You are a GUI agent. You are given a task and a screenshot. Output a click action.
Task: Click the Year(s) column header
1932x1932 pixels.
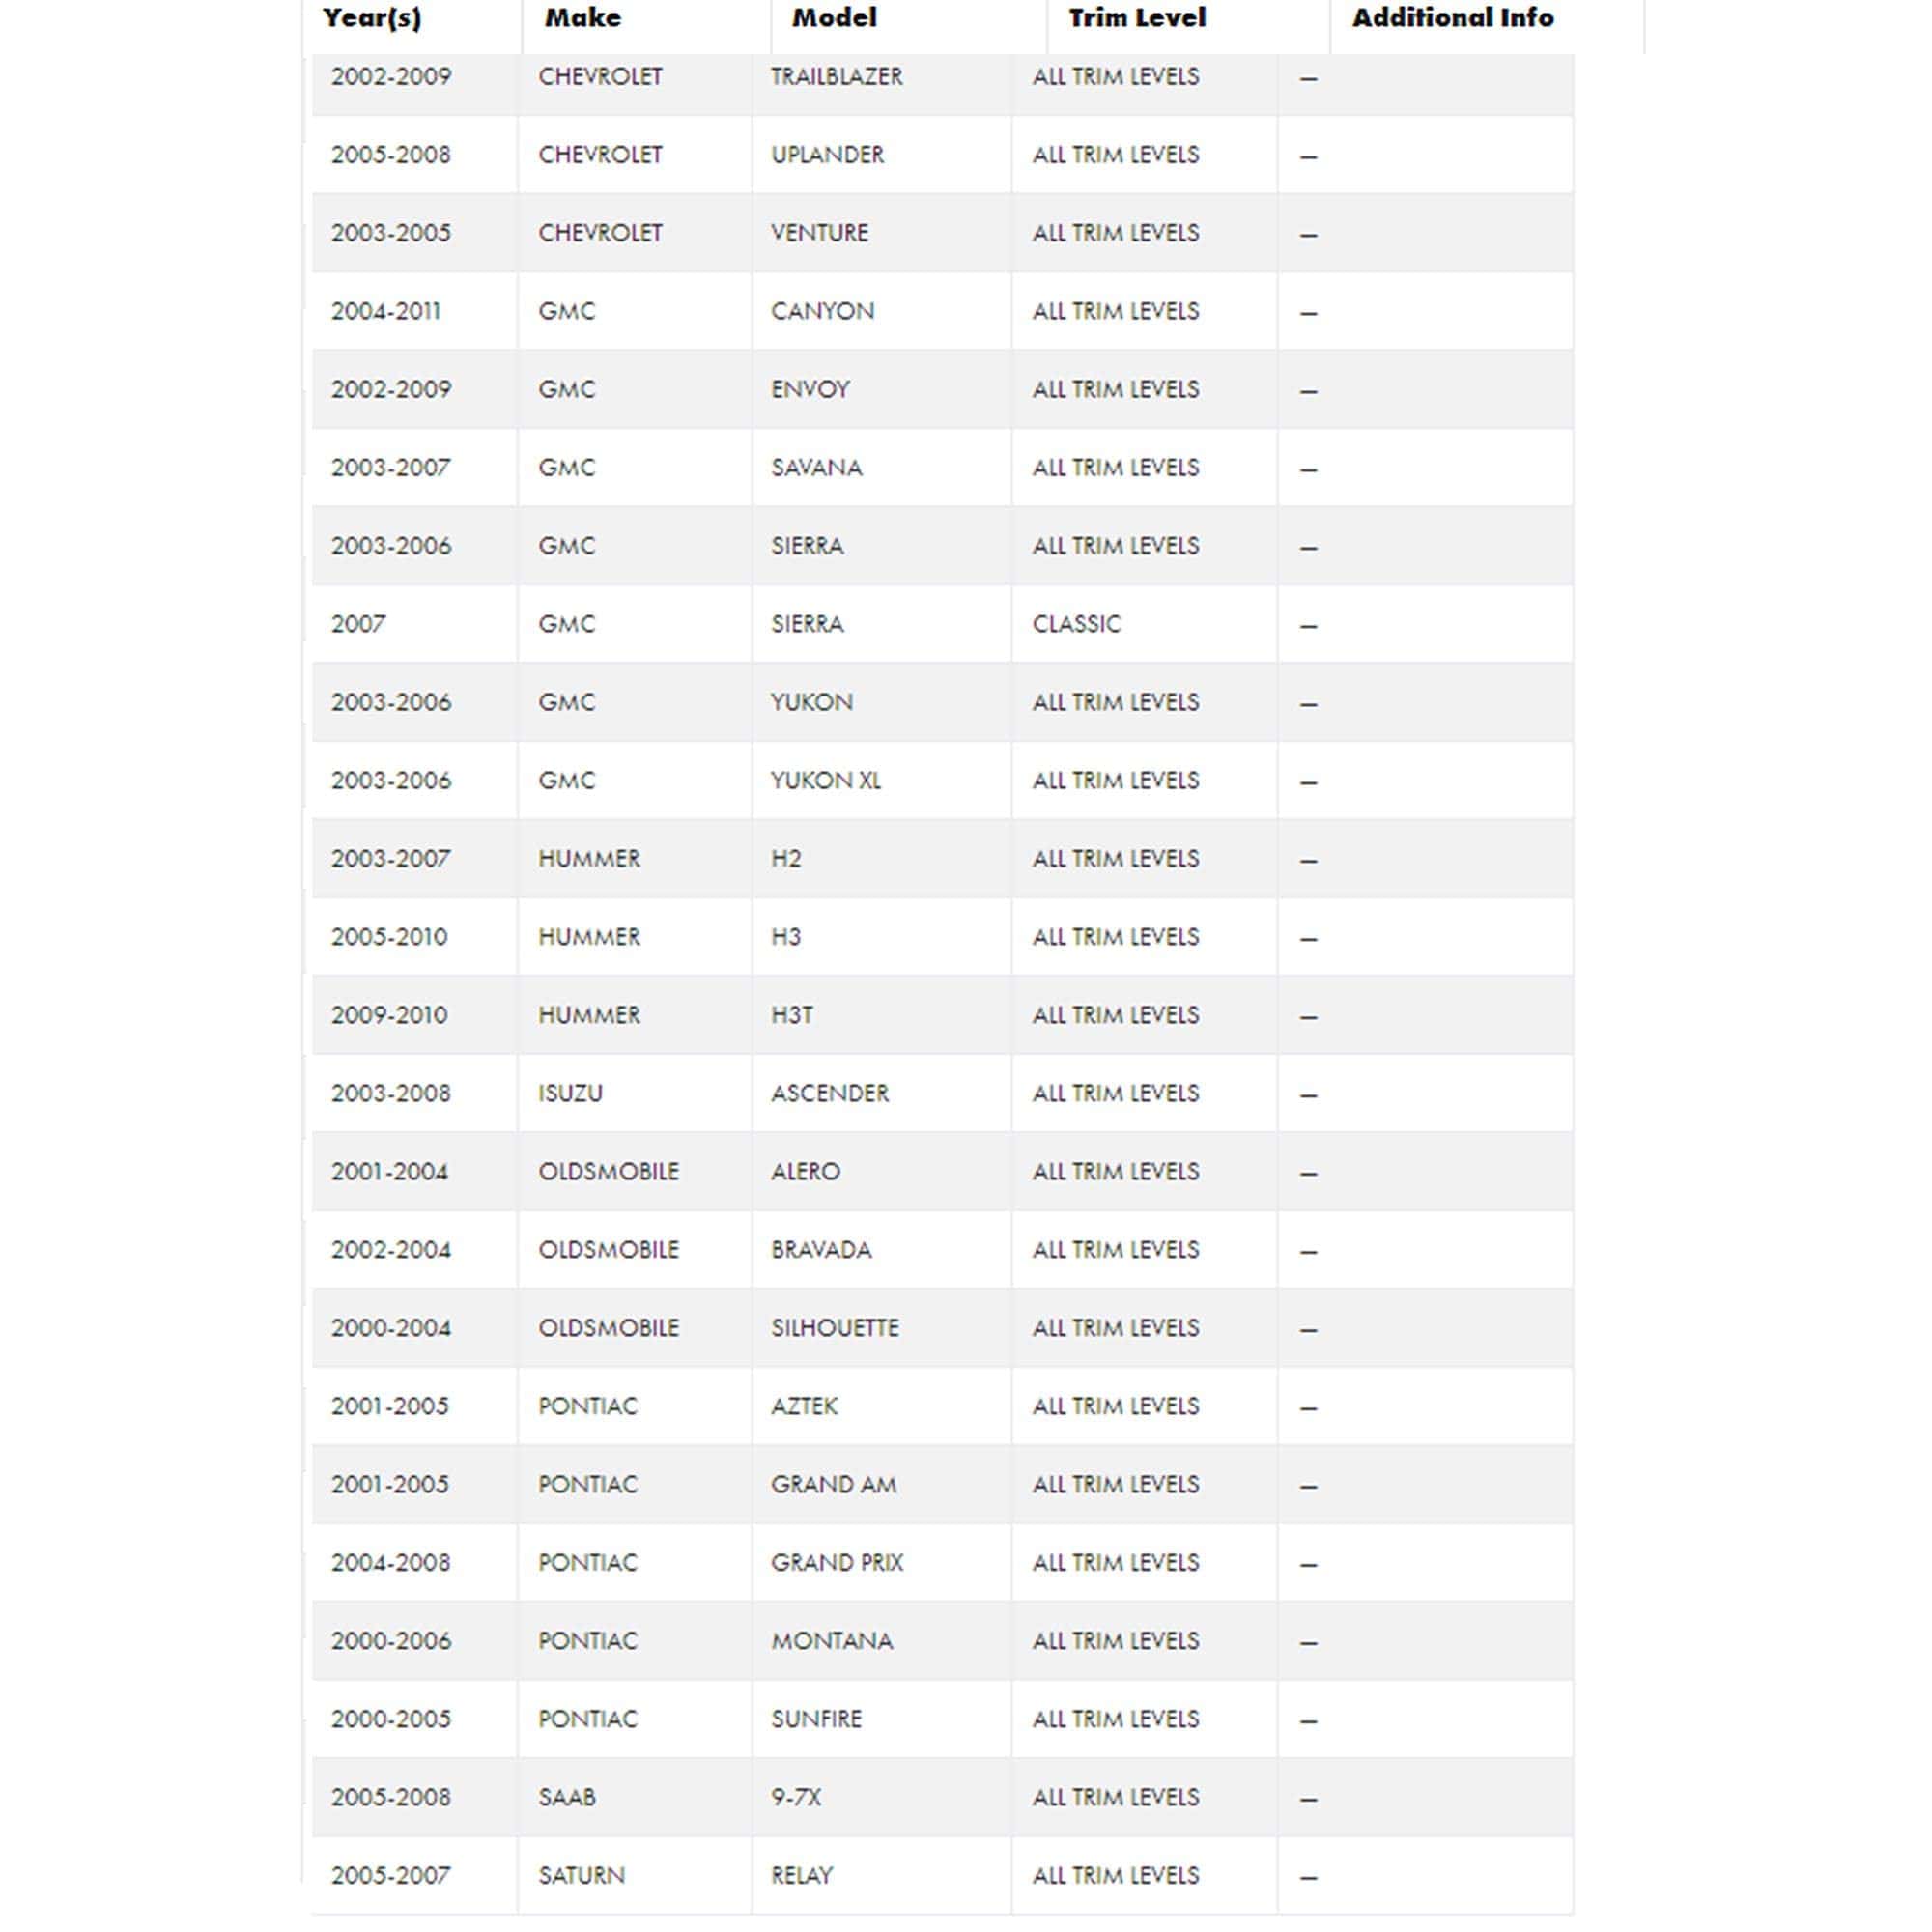click(x=372, y=18)
